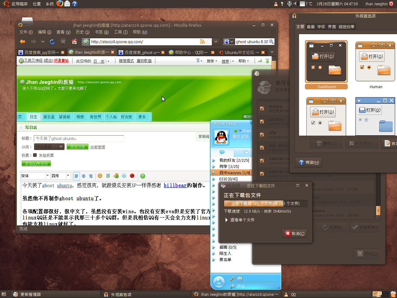Viewport: 397px width, 298px height.
Task: Expand 查看单个文件 in download dialog
Action: [x=227, y=220]
